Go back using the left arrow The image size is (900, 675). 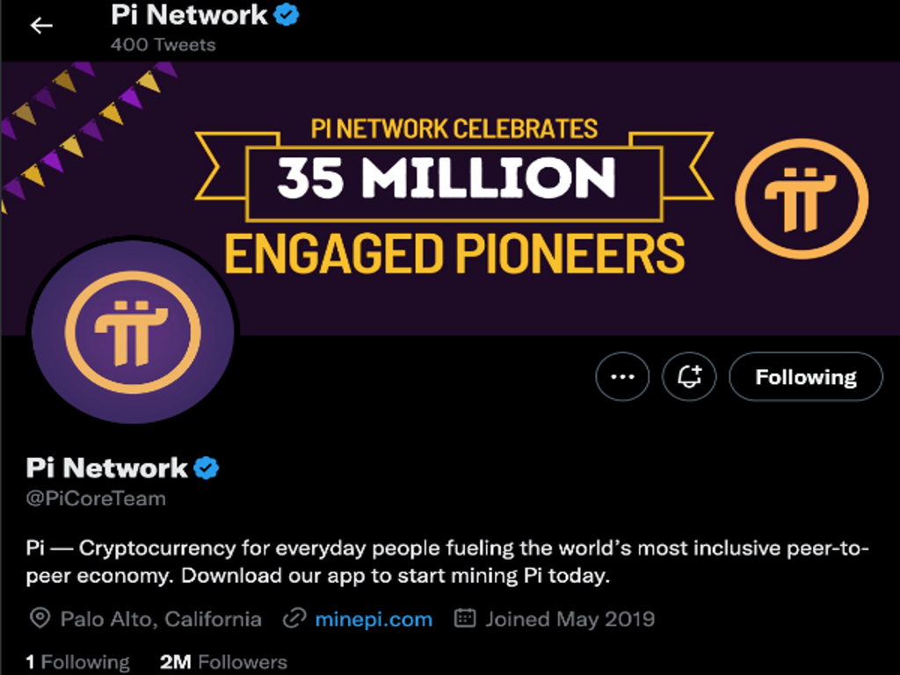[41, 25]
